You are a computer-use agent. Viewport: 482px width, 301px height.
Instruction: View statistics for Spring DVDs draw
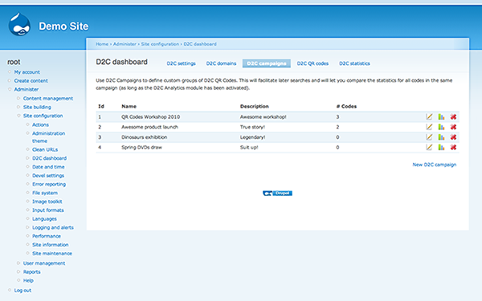coord(441,147)
